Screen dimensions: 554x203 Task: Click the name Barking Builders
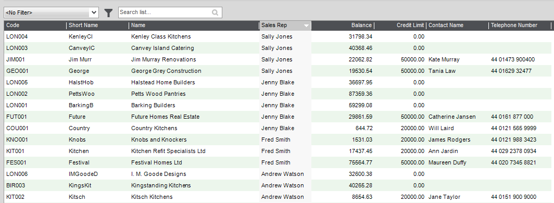(x=153, y=105)
